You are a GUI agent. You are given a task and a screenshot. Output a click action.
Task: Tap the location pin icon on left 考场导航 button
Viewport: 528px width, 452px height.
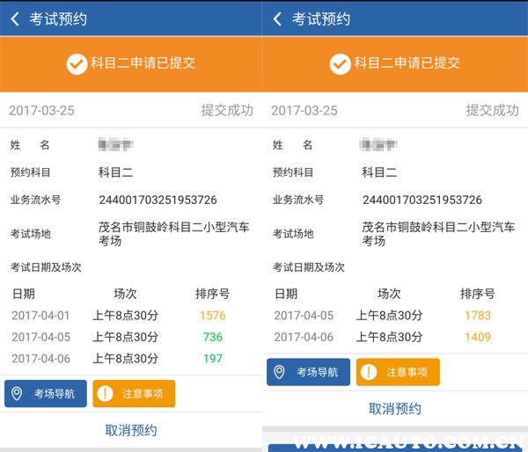coord(17,393)
